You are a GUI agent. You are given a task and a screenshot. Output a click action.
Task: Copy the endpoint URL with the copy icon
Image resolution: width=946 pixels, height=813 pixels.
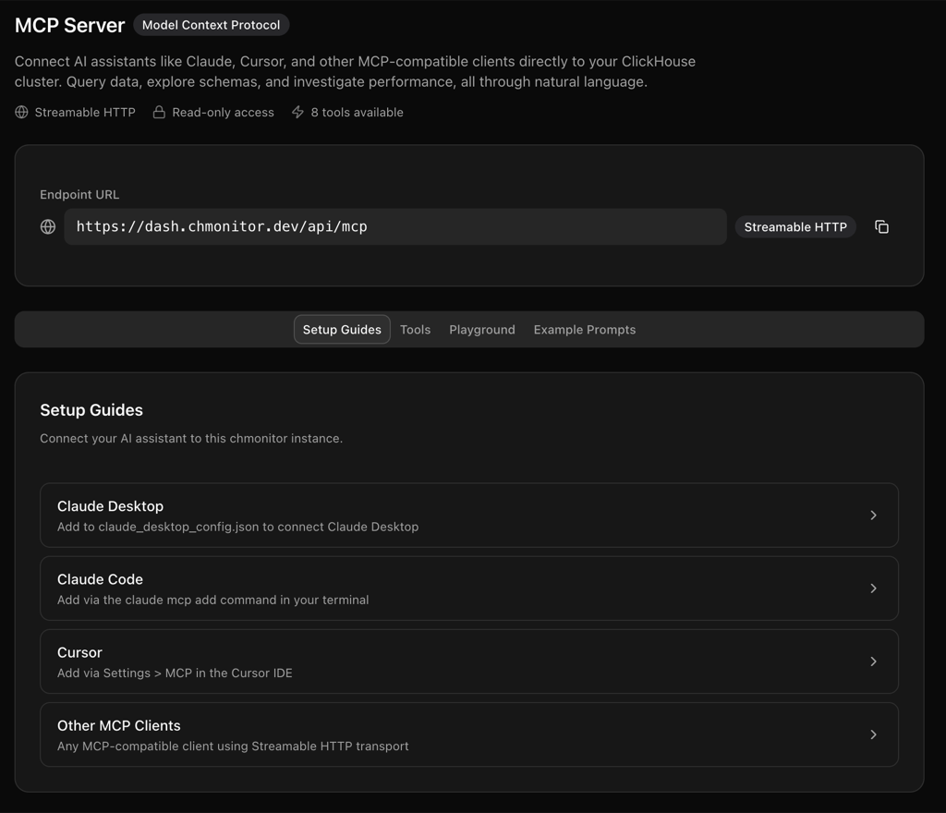point(881,226)
